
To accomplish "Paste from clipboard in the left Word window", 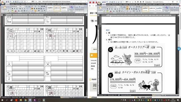I will 5,8.
